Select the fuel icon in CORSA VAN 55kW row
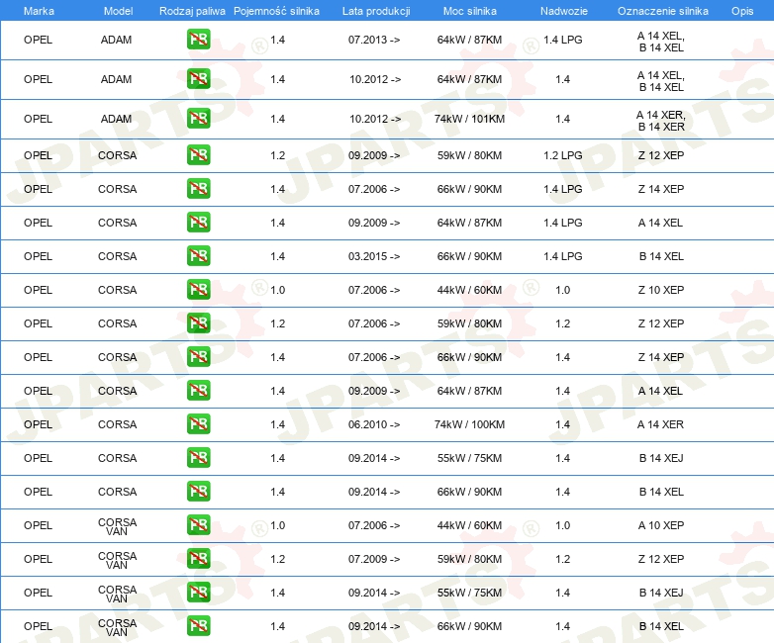The image size is (774, 643). (x=198, y=593)
